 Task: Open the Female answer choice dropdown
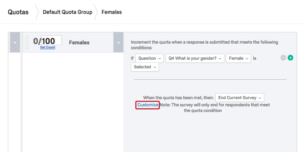click(x=238, y=58)
